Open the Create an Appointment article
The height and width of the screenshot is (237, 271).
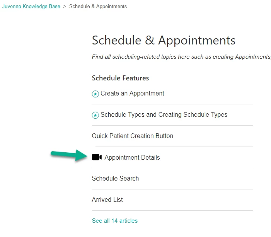132,93
